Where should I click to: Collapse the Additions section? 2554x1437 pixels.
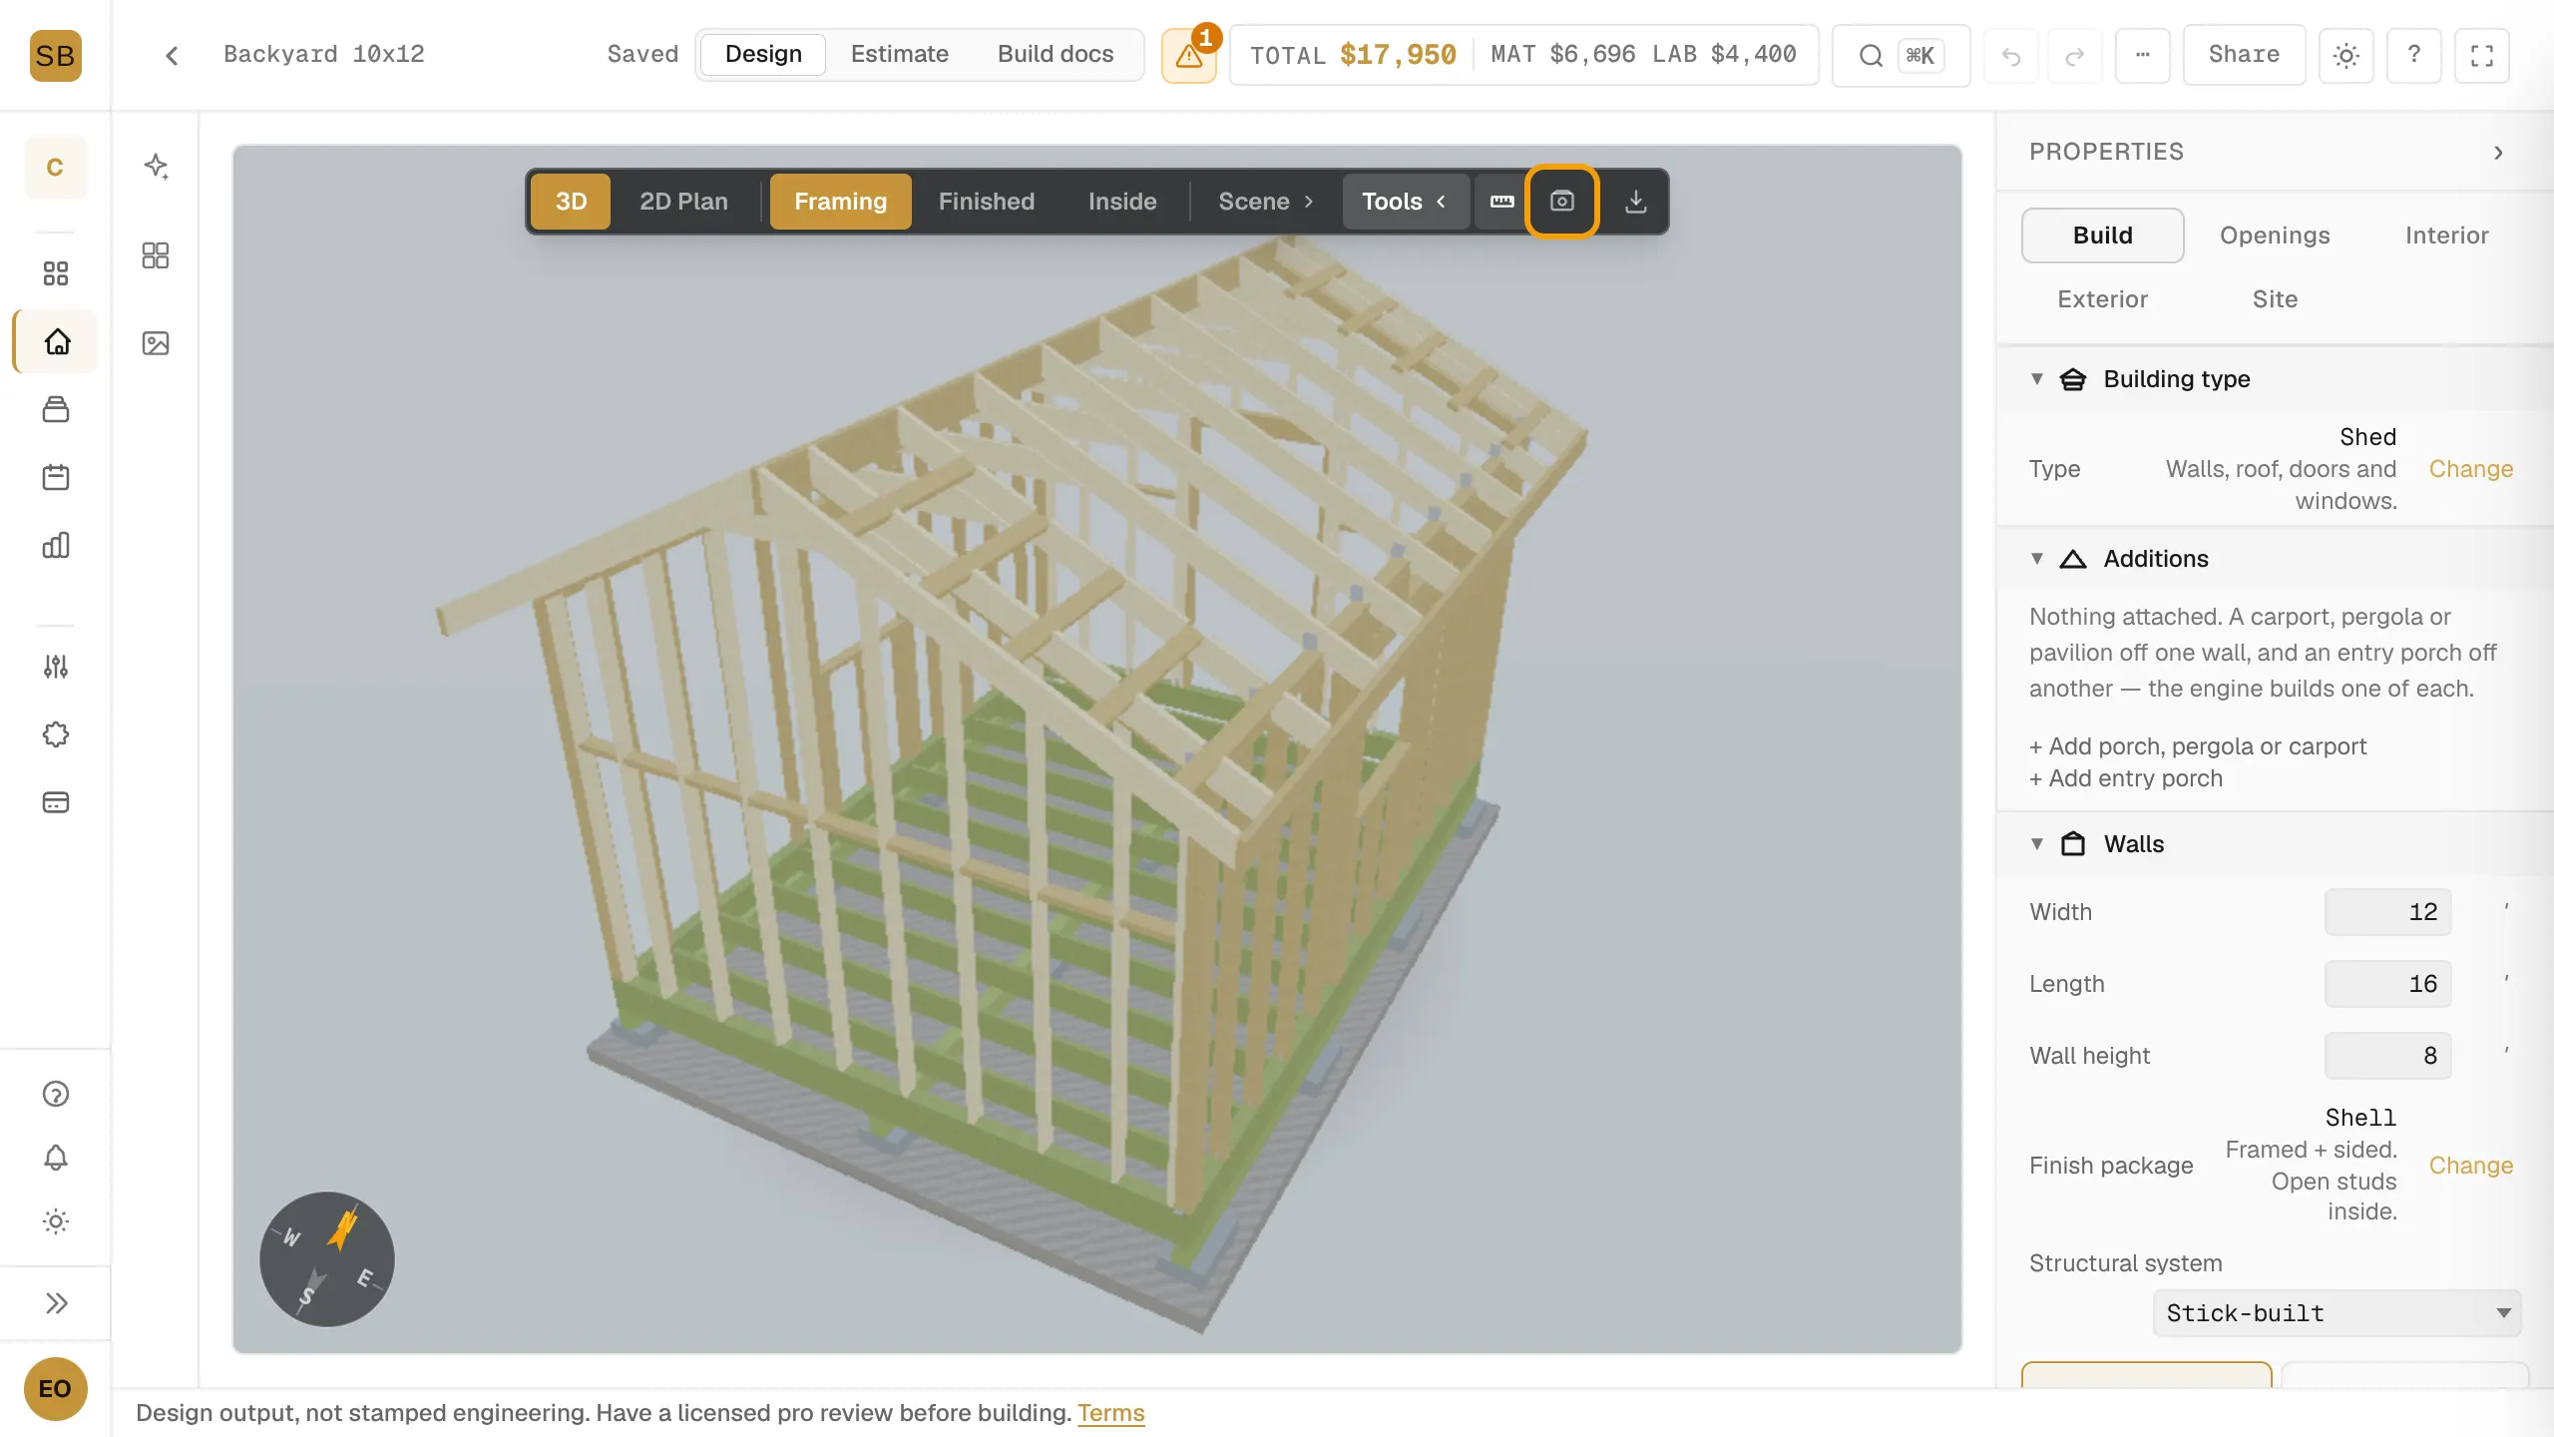2037,559
